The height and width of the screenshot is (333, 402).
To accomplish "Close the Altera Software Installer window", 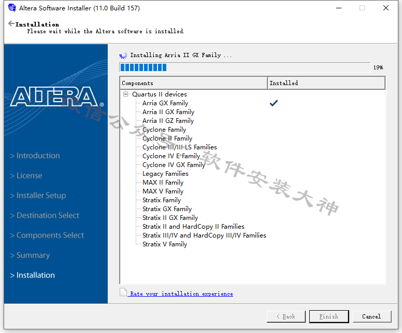I will tap(385, 8).
